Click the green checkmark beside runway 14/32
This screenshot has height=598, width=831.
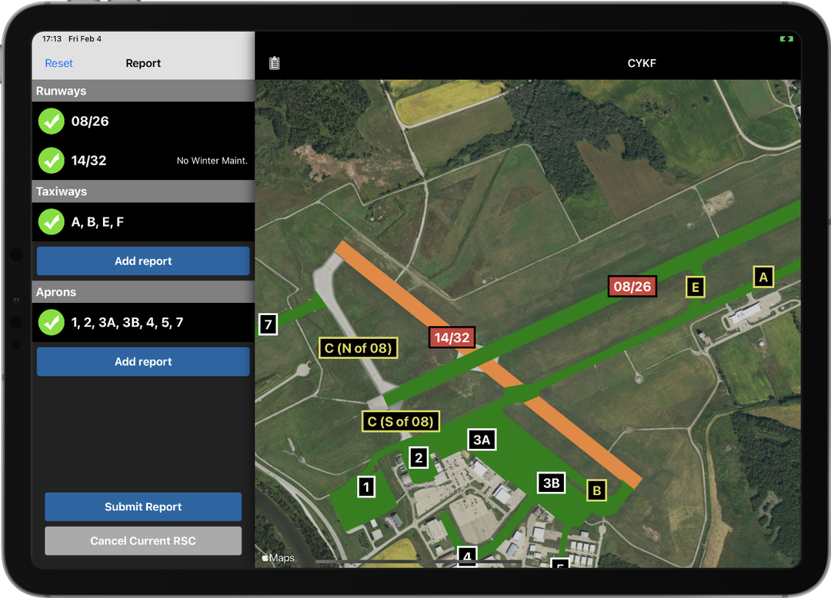tap(51, 160)
